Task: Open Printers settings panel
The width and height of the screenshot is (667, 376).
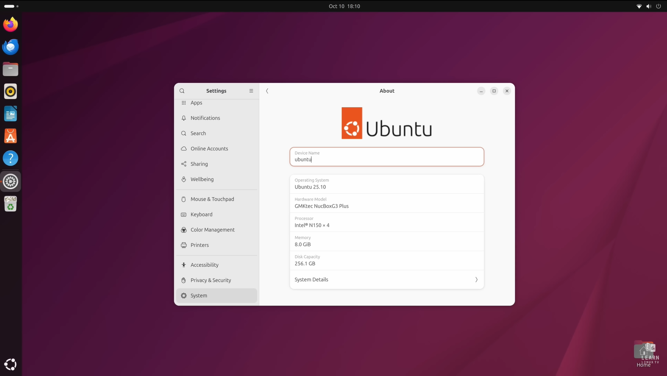Action: point(216,245)
